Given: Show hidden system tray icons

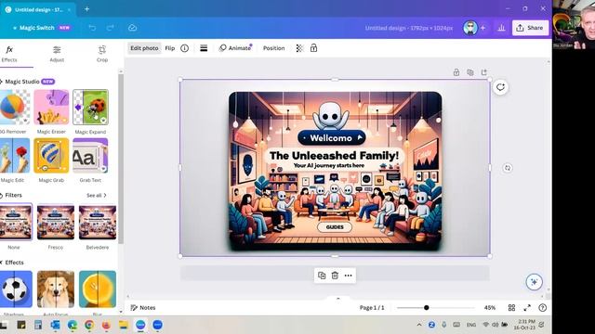Looking at the screenshot, I should (419, 325).
